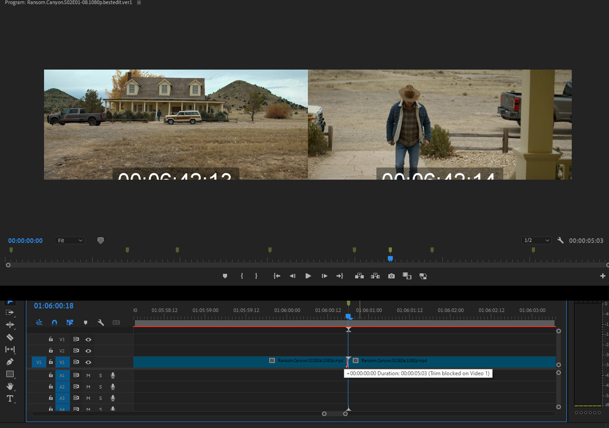The image size is (609, 428).
Task: Click 01:06:00:00 on the timeline ruler
Action: click(x=287, y=310)
